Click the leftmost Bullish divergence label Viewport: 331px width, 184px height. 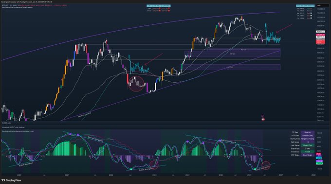(x=26, y=164)
